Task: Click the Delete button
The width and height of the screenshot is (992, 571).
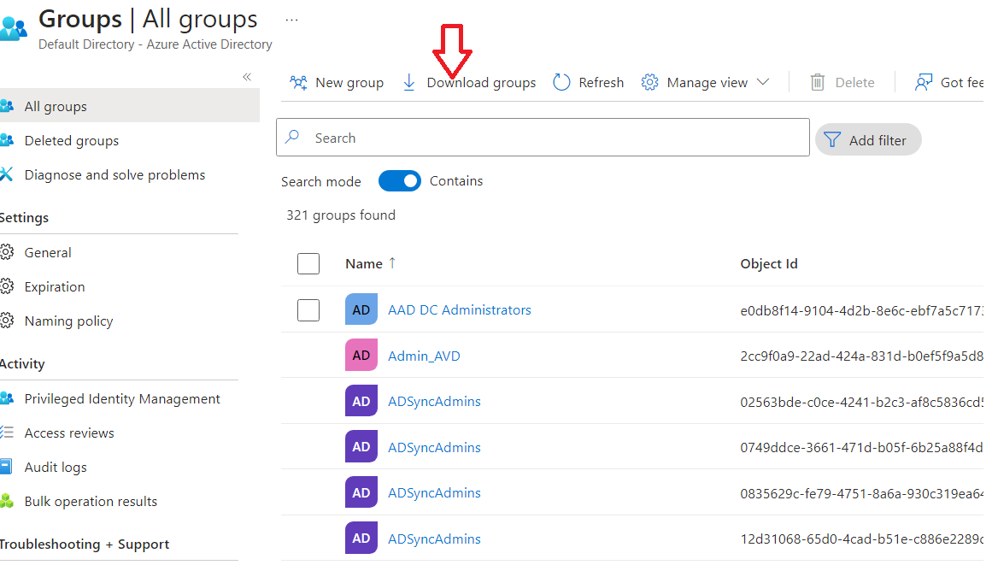Action: (x=842, y=82)
